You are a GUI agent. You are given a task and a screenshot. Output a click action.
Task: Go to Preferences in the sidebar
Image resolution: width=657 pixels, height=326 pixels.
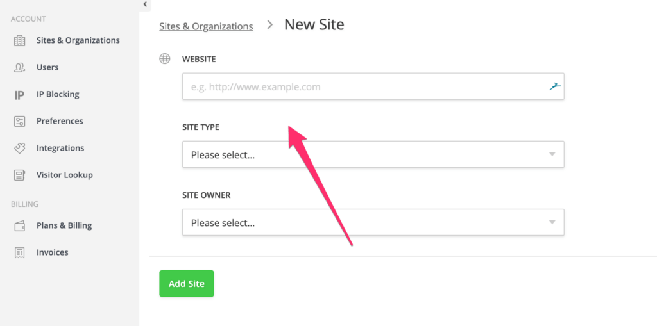tap(60, 121)
